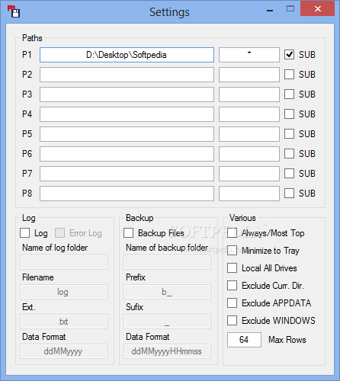Image resolution: width=340 pixels, height=381 pixels.
Task: Click the P2 filter field
Action: 249,75
